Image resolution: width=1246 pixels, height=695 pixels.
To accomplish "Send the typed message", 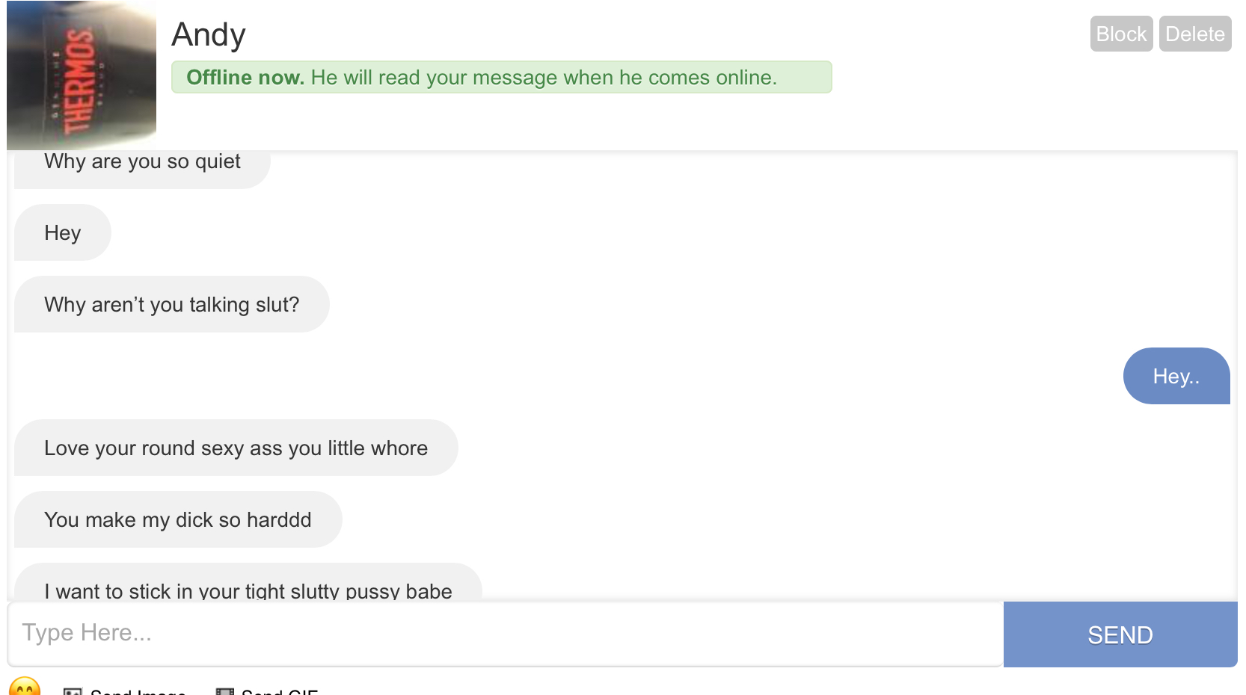I will [x=1120, y=634].
